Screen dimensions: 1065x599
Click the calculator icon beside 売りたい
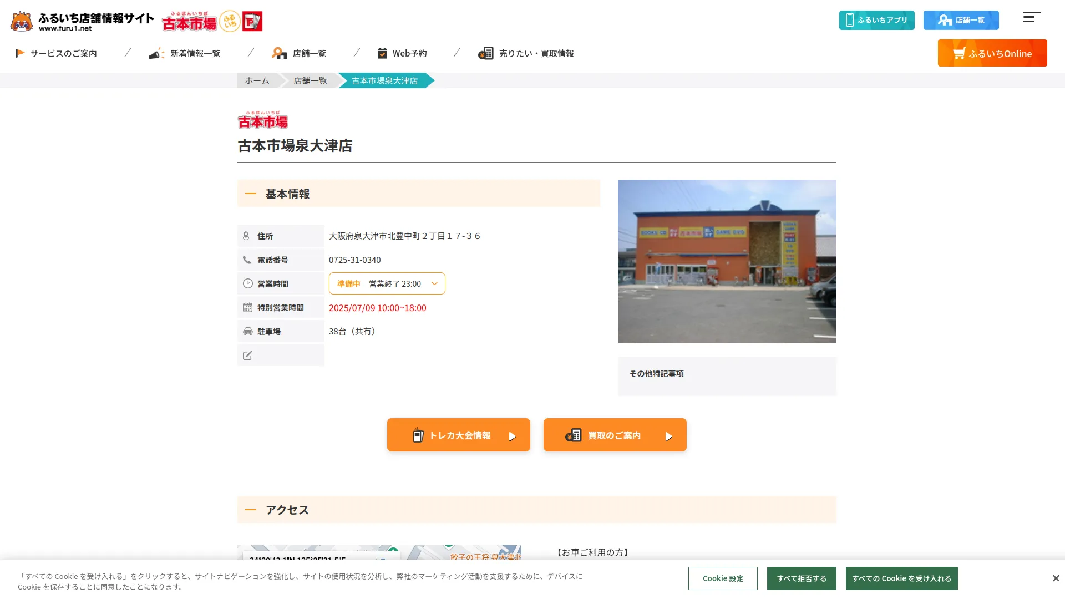486,53
